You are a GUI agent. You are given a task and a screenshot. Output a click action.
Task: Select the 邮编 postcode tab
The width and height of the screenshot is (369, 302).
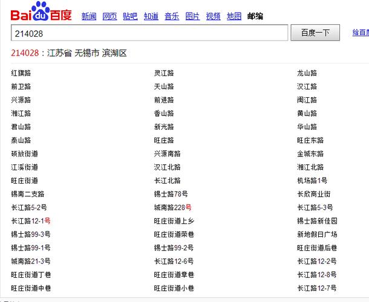pyautogui.click(x=255, y=16)
